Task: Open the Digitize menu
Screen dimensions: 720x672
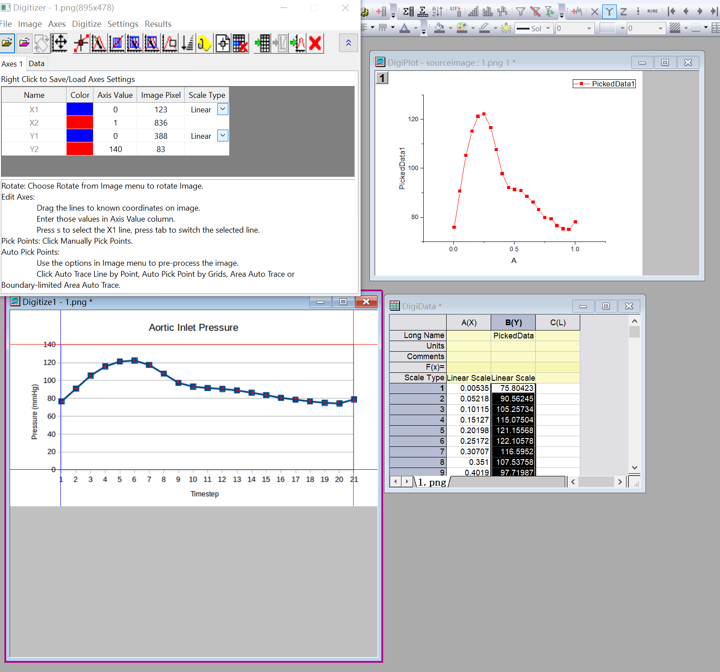Action: click(x=86, y=24)
